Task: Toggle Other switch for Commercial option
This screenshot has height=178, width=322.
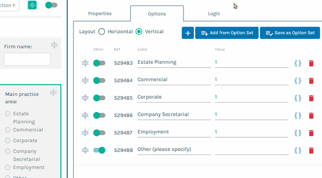Action: click(99, 81)
